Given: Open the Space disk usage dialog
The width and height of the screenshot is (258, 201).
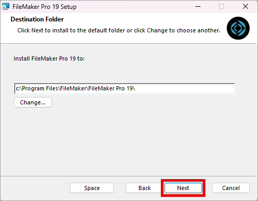Looking at the screenshot, I should (92, 188).
